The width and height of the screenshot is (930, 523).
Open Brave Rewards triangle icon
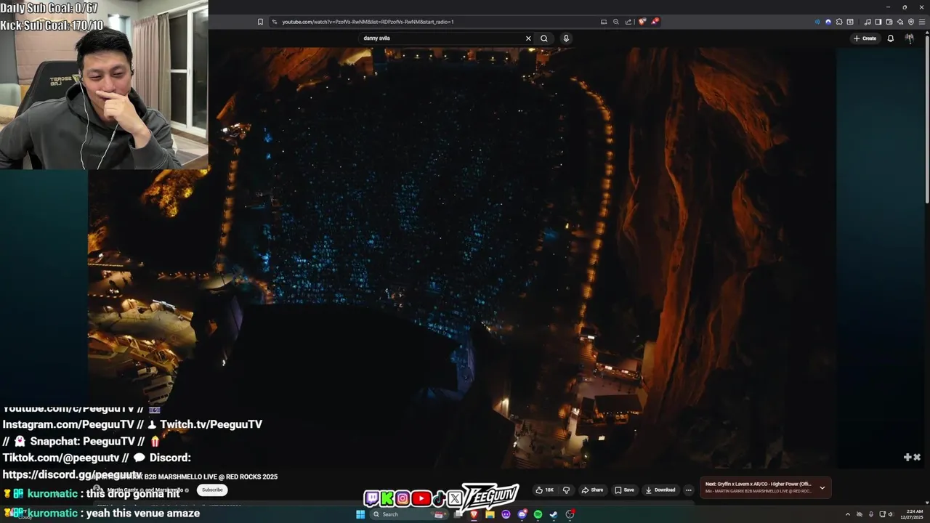click(x=655, y=22)
